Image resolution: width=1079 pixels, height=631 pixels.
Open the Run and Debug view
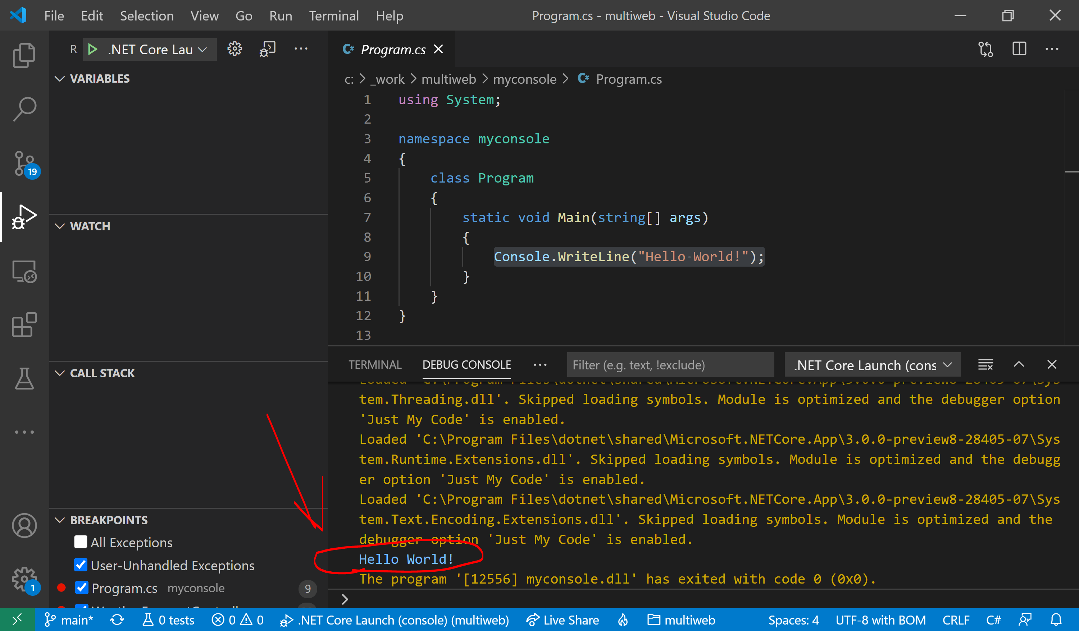(24, 217)
